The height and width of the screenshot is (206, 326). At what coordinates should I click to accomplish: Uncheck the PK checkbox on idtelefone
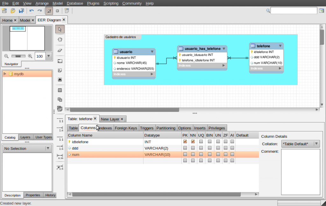[185, 142]
